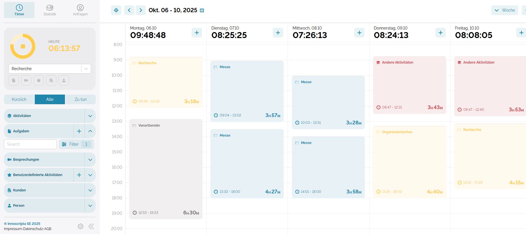Open the Impressum-Datenschutz-AGB link
The image size is (526, 234).
28,229
